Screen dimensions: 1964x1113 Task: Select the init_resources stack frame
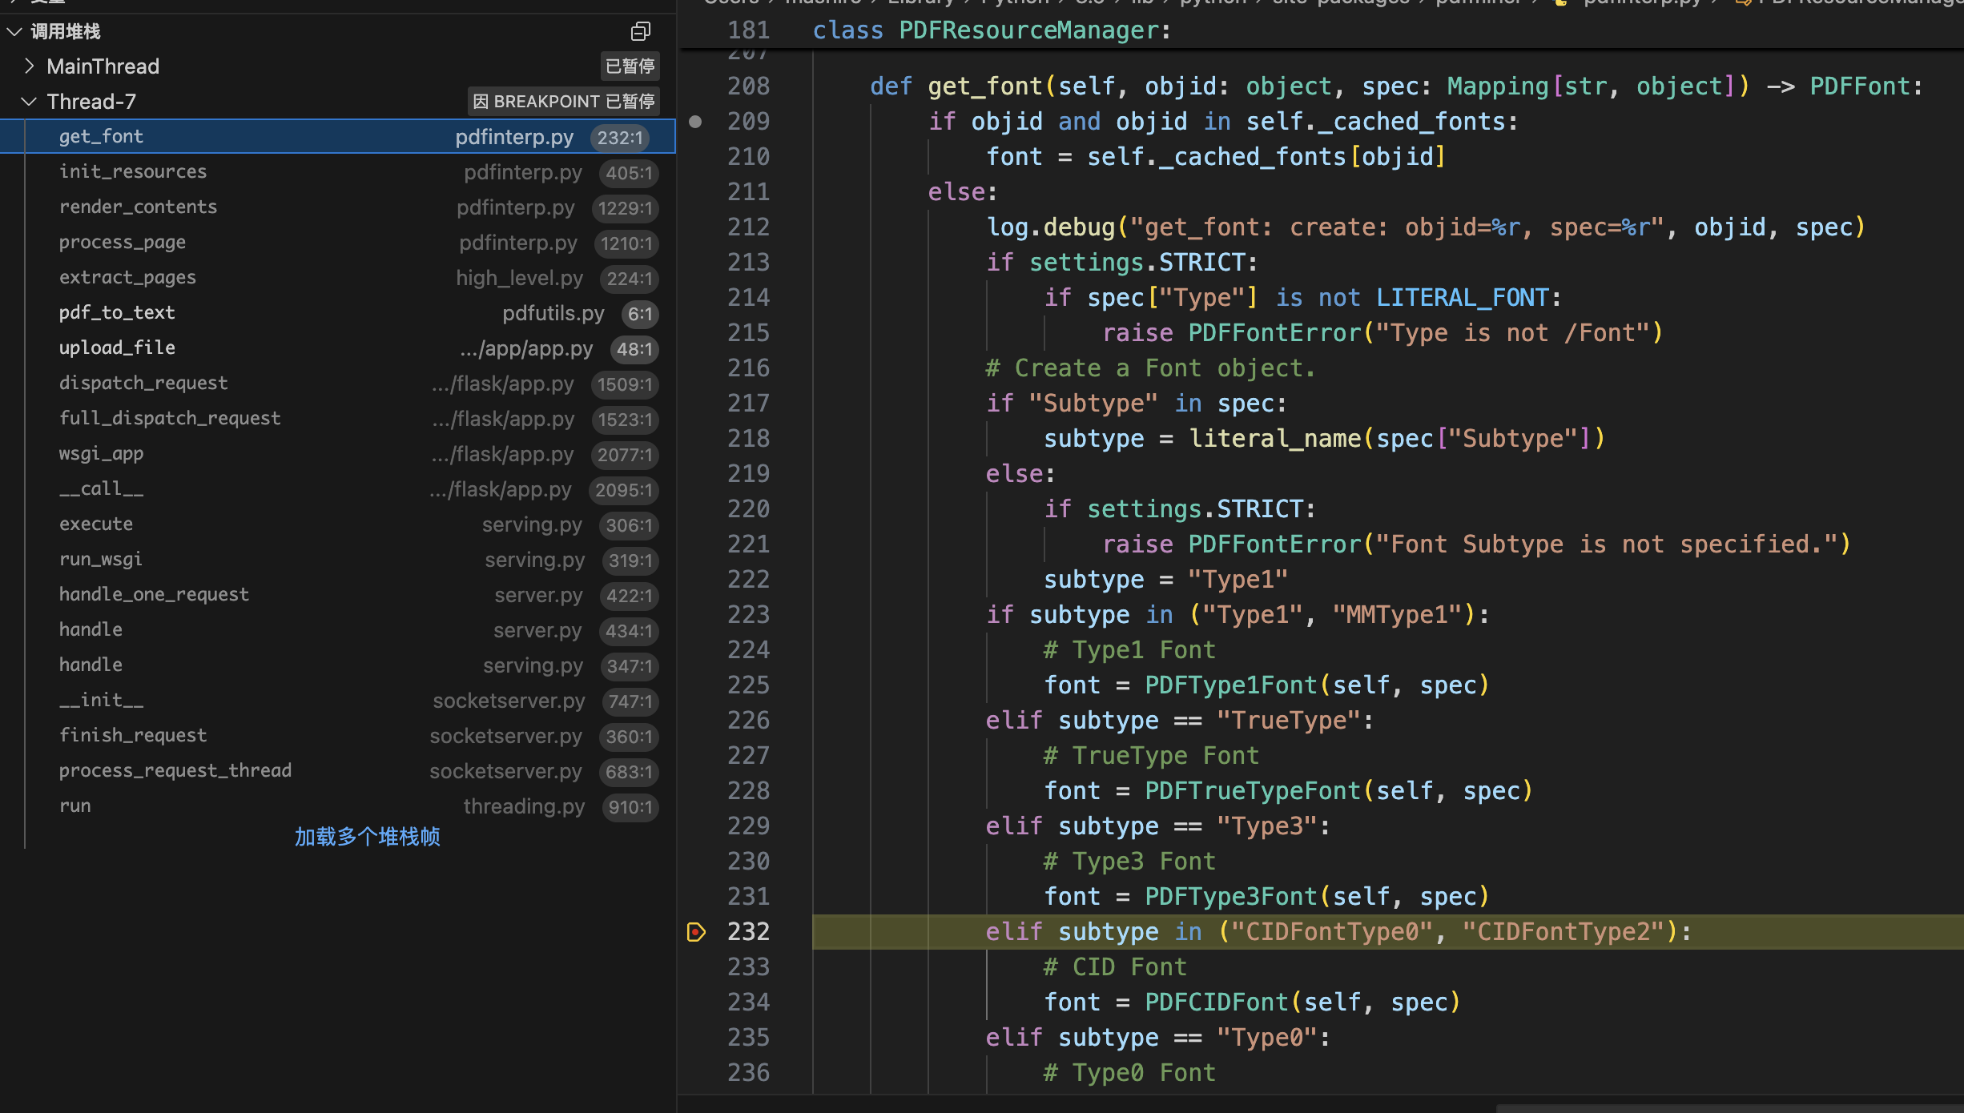point(337,171)
